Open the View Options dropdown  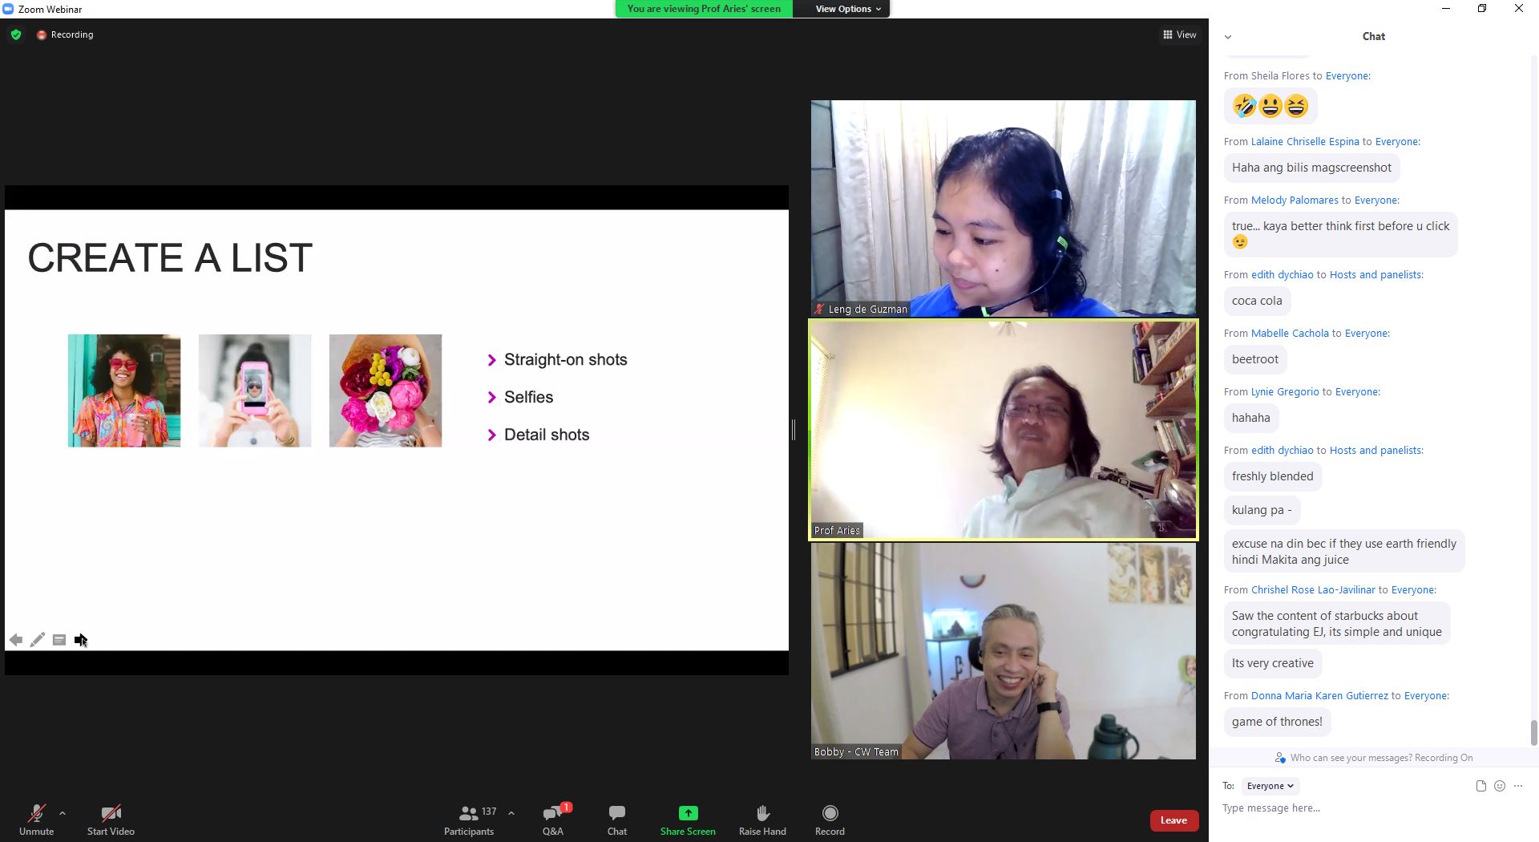pyautogui.click(x=848, y=9)
